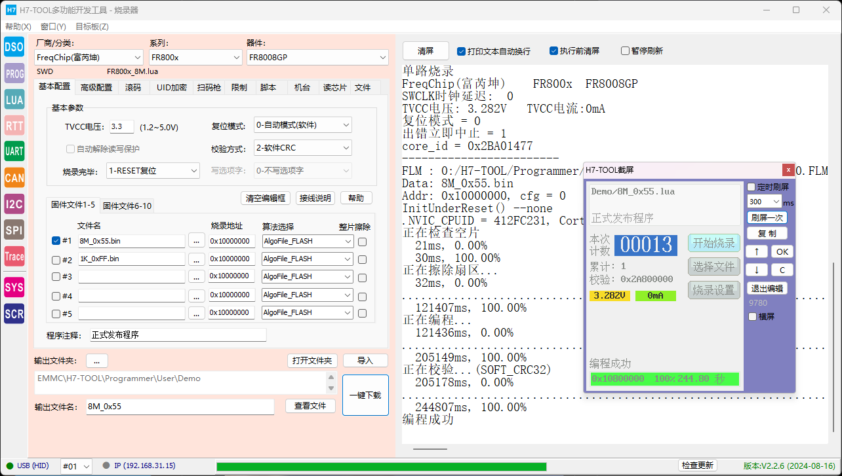Click the 开始烧录 button

tap(713, 242)
